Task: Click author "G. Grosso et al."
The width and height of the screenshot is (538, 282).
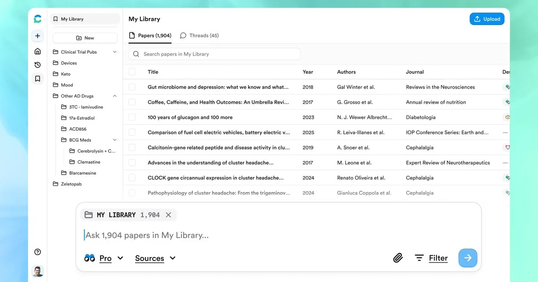Action: coord(355,102)
